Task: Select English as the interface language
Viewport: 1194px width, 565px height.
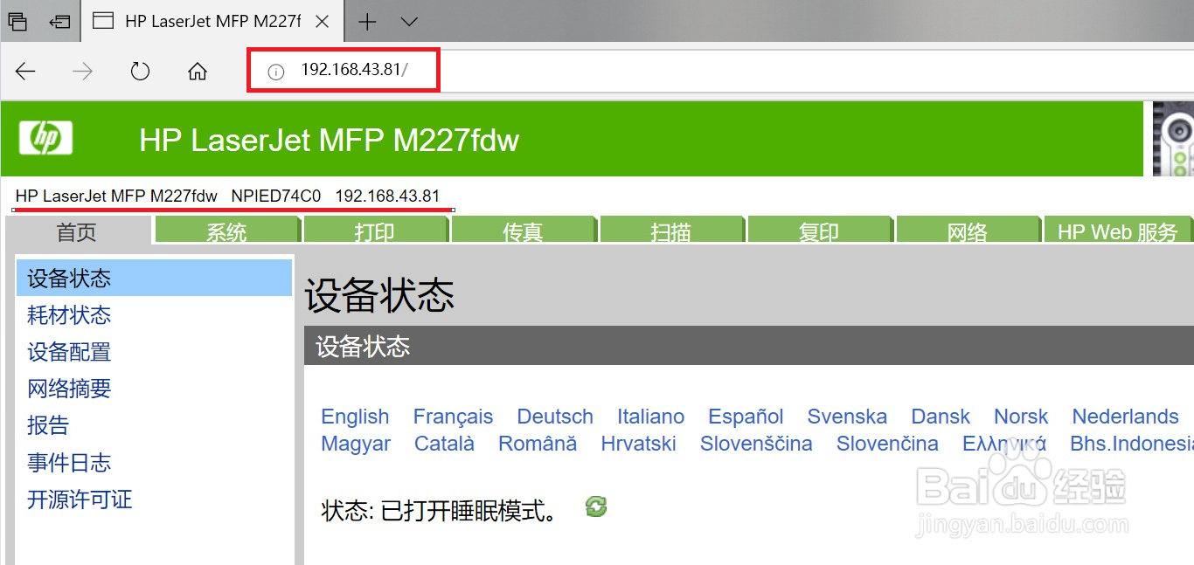Action: pyautogui.click(x=355, y=417)
